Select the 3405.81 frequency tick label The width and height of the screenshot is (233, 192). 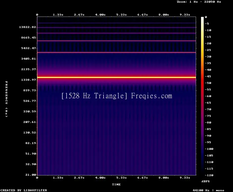click(29, 59)
